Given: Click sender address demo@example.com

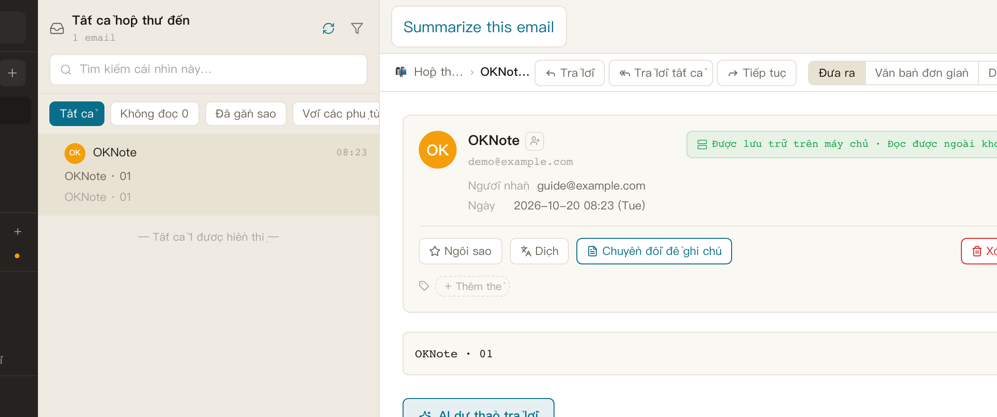Looking at the screenshot, I should 520,162.
